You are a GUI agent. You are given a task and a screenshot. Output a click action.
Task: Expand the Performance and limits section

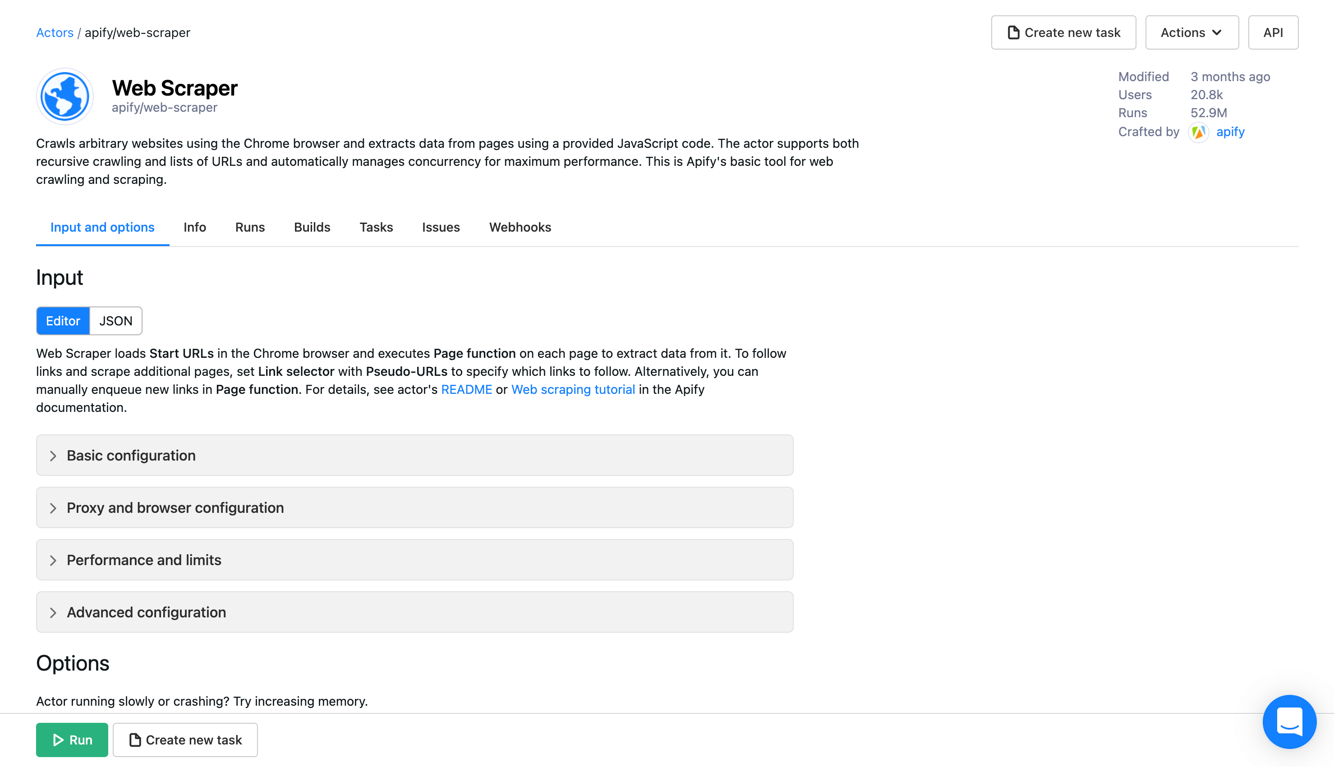(144, 560)
